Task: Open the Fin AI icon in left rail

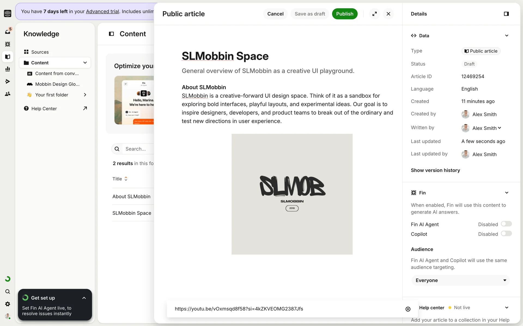Action: click(x=8, y=44)
